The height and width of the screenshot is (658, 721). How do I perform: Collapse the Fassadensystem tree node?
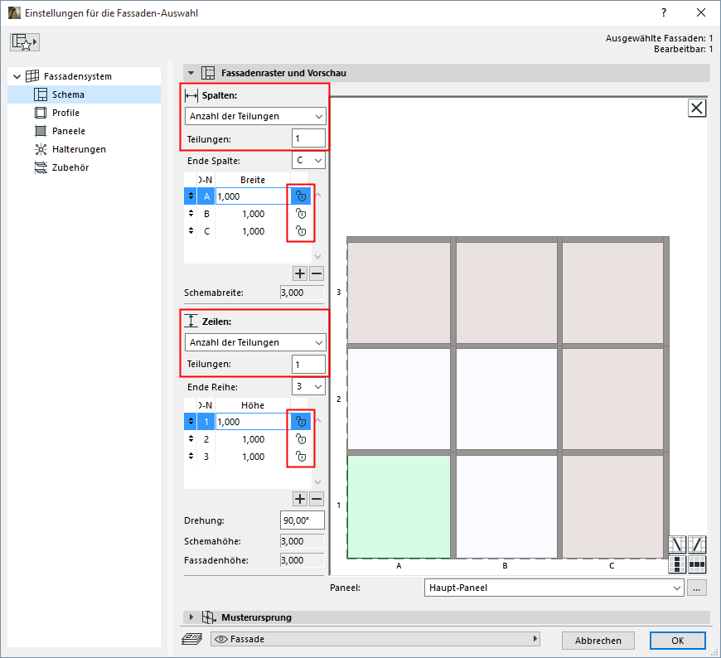click(x=17, y=76)
